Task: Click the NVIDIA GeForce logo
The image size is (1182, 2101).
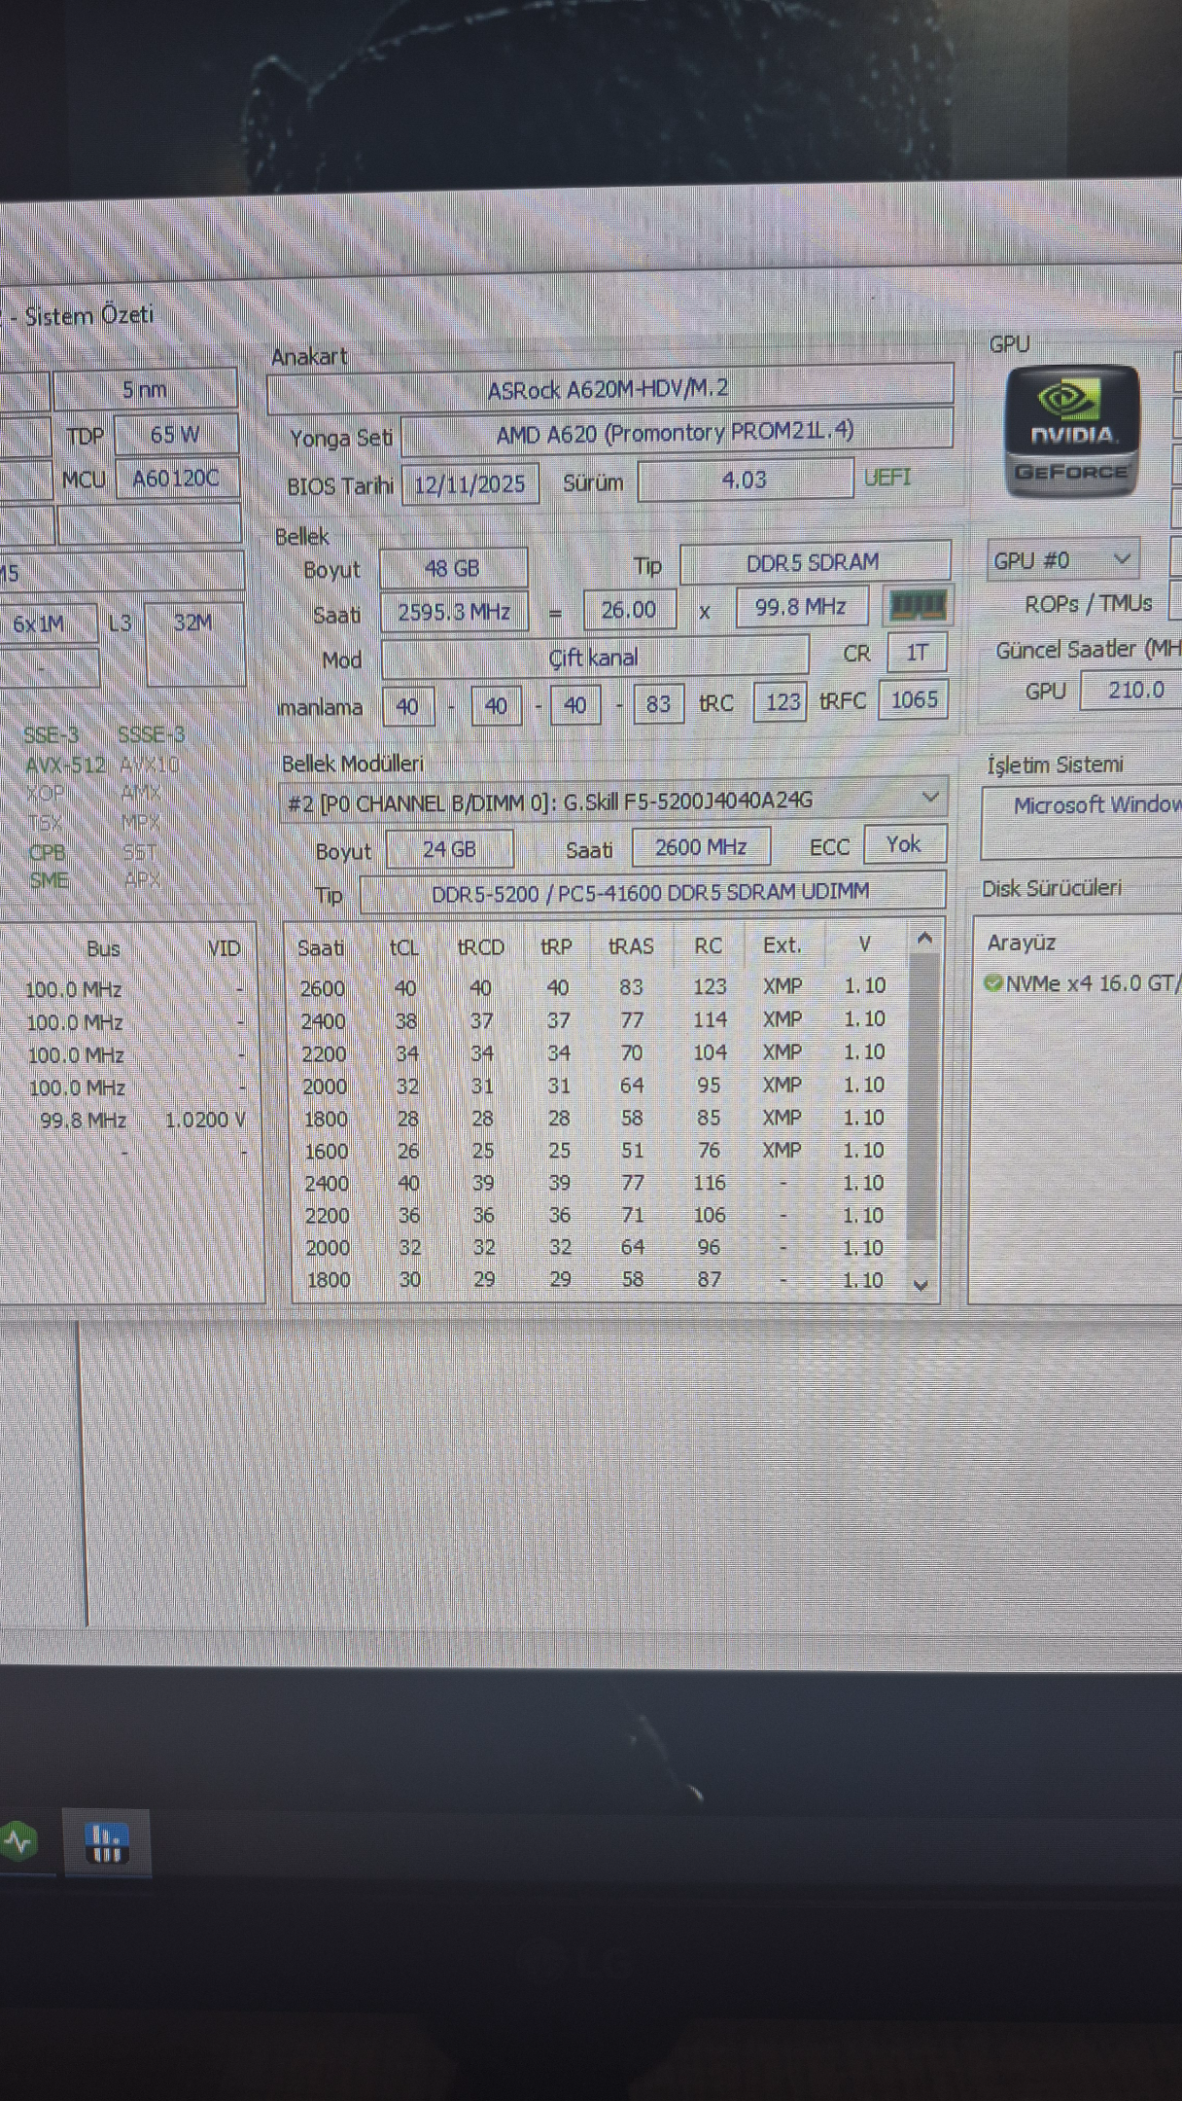Action: pos(1070,431)
